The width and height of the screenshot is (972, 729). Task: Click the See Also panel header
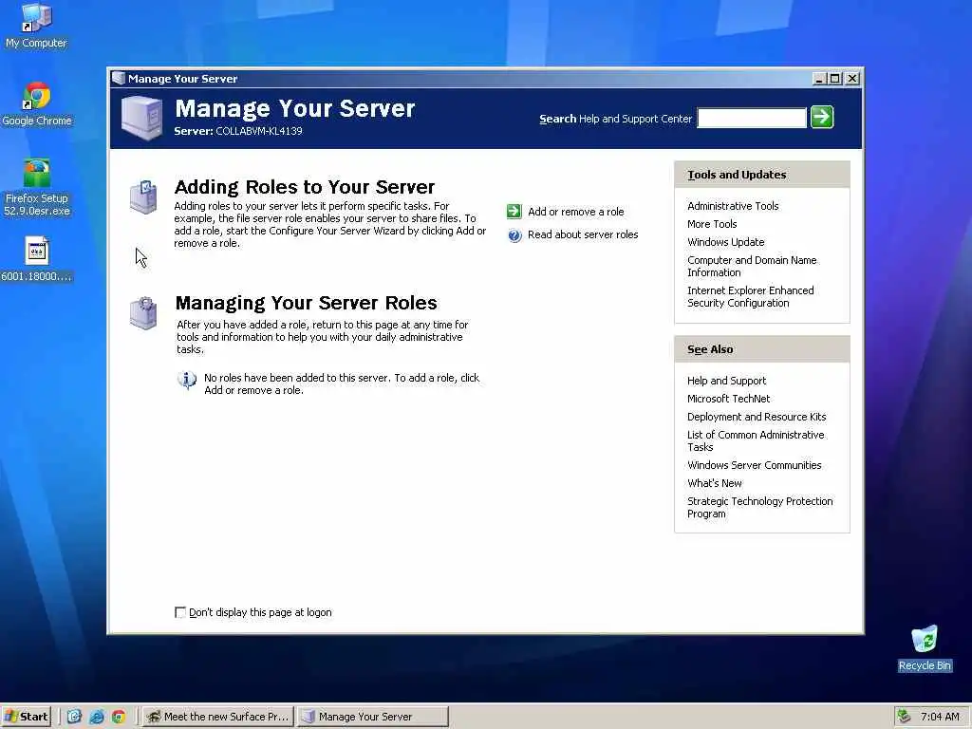(762, 349)
